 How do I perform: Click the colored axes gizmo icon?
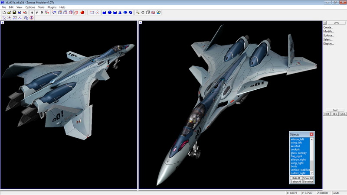pos(47,13)
